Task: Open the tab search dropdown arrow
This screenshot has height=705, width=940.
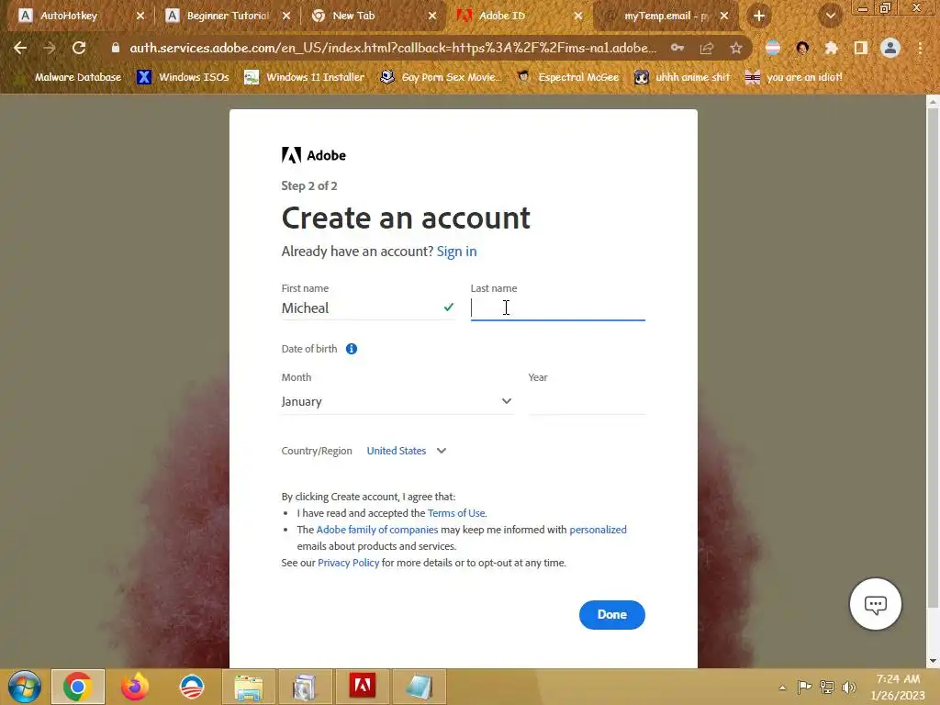Action: (x=831, y=16)
